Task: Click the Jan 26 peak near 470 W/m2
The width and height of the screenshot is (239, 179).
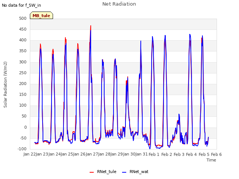Action: point(91,26)
